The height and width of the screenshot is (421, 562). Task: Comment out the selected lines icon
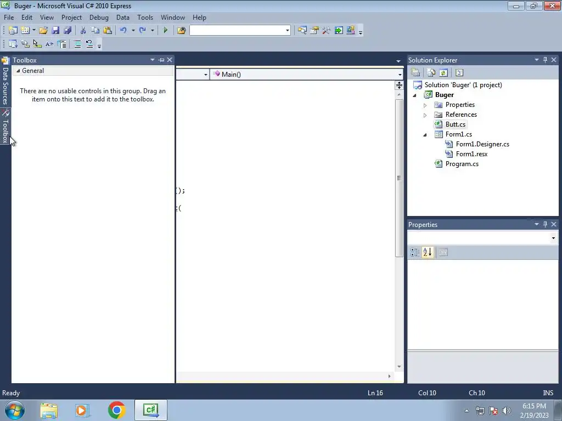pos(77,44)
